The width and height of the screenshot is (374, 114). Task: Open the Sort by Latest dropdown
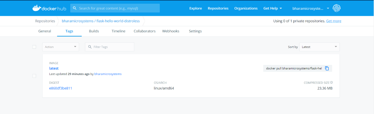(320, 47)
